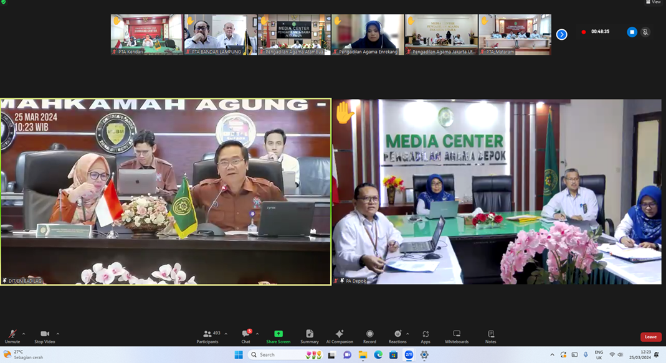This screenshot has height=363, width=666.
Task: Open the Teams chat taskbar icon
Action: pyautogui.click(x=347, y=354)
